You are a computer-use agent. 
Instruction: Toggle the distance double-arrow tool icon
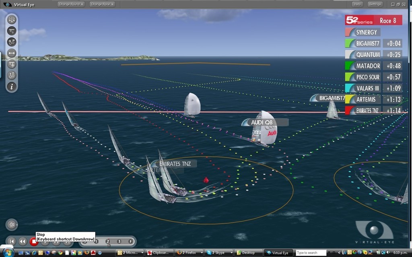pos(12,53)
